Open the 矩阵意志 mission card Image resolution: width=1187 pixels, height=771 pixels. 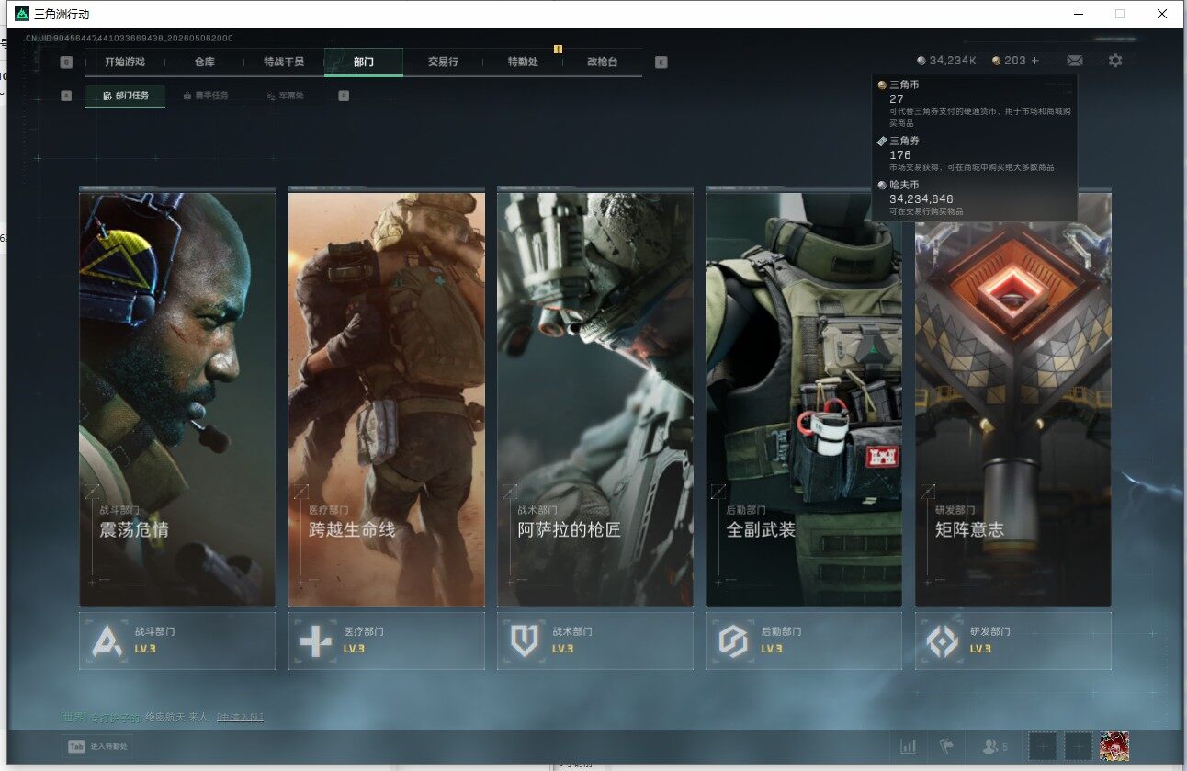click(1013, 399)
